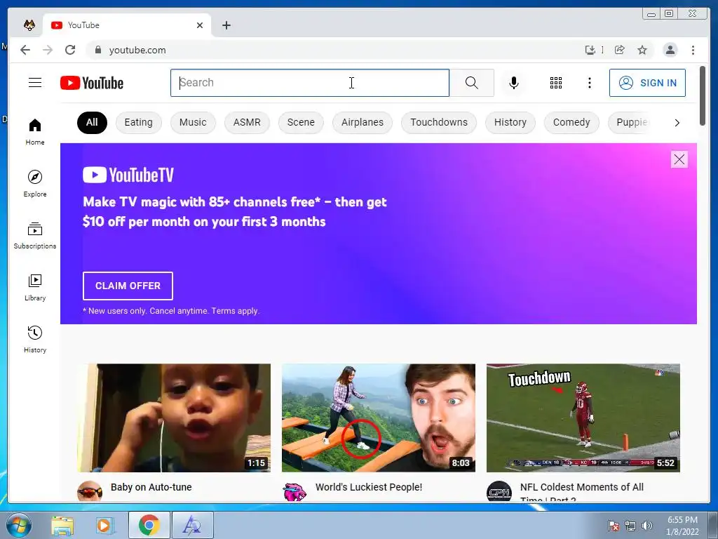Click the extension icon left of YouTube tab
Image resolution: width=718 pixels, height=539 pixels.
29,25
